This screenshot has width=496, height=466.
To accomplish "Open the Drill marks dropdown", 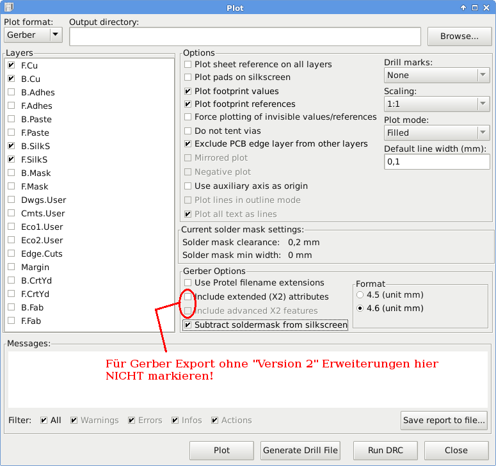I will point(437,76).
